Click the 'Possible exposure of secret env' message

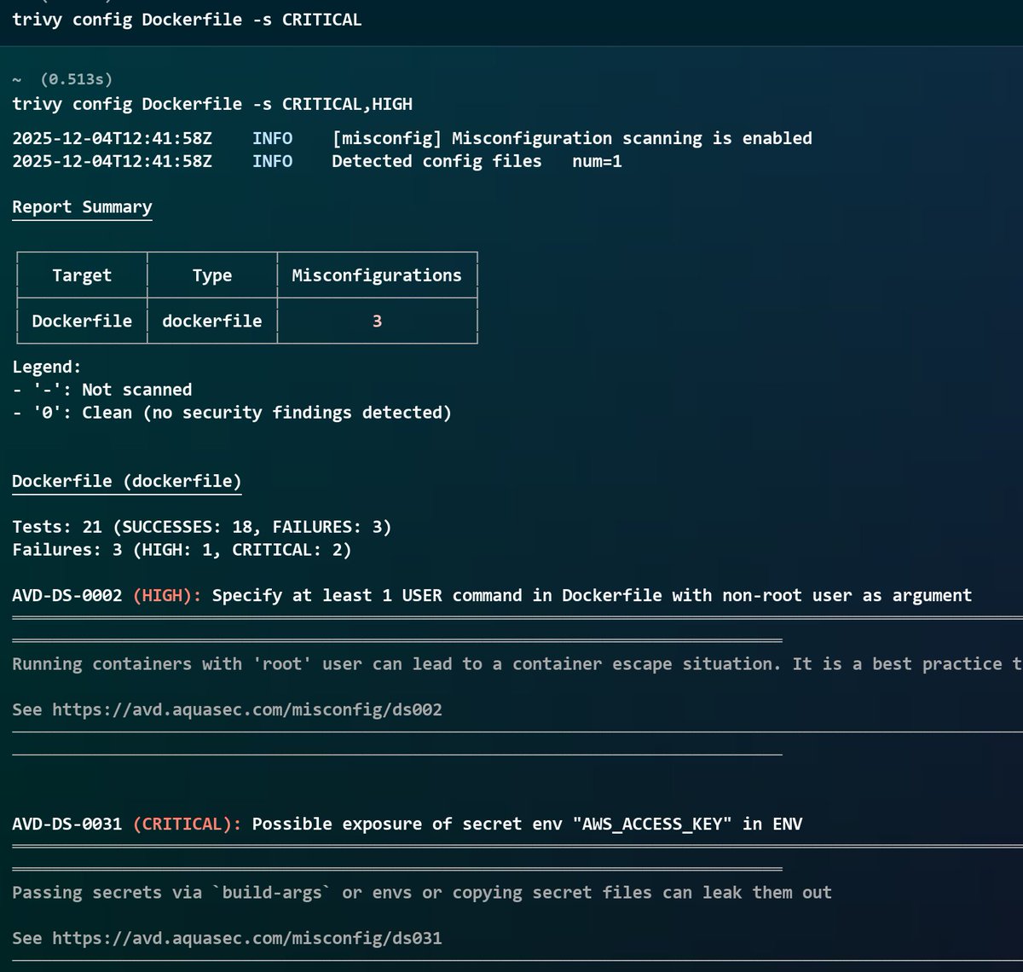coord(527,824)
